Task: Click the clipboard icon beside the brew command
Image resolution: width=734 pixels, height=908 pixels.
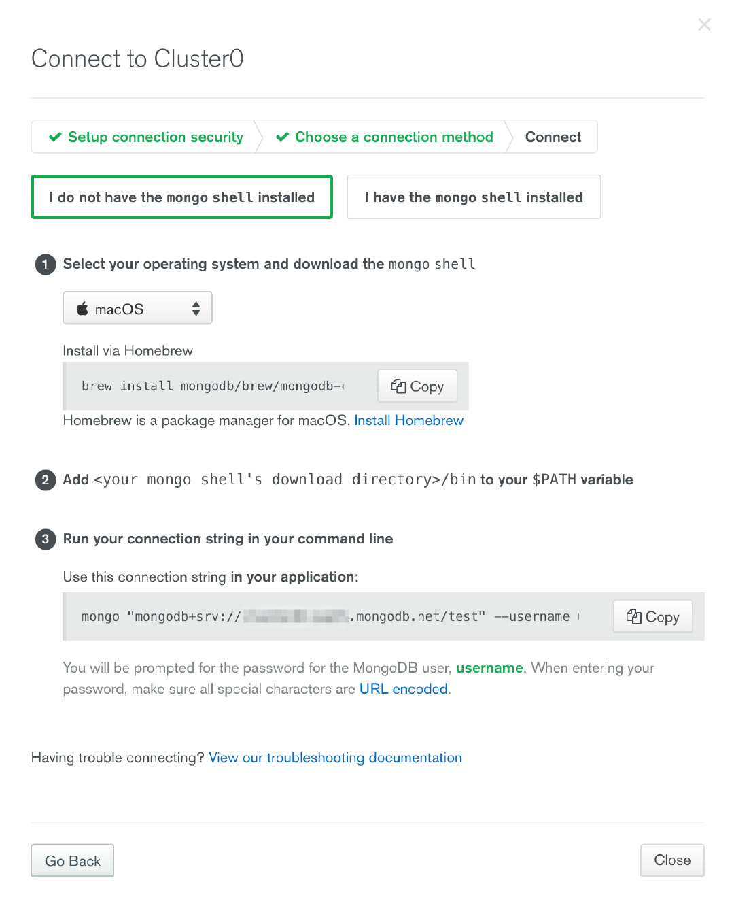Action: [x=398, y=386]
